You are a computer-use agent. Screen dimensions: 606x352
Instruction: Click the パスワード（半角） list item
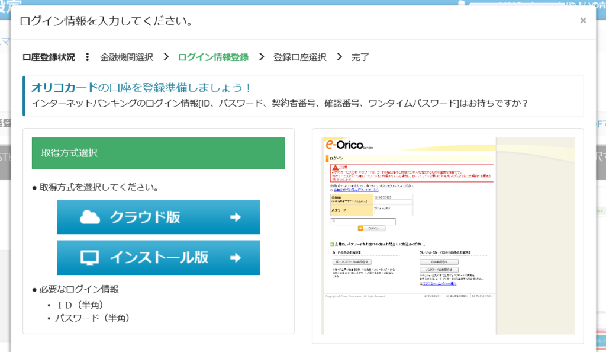tap(93, 318)
